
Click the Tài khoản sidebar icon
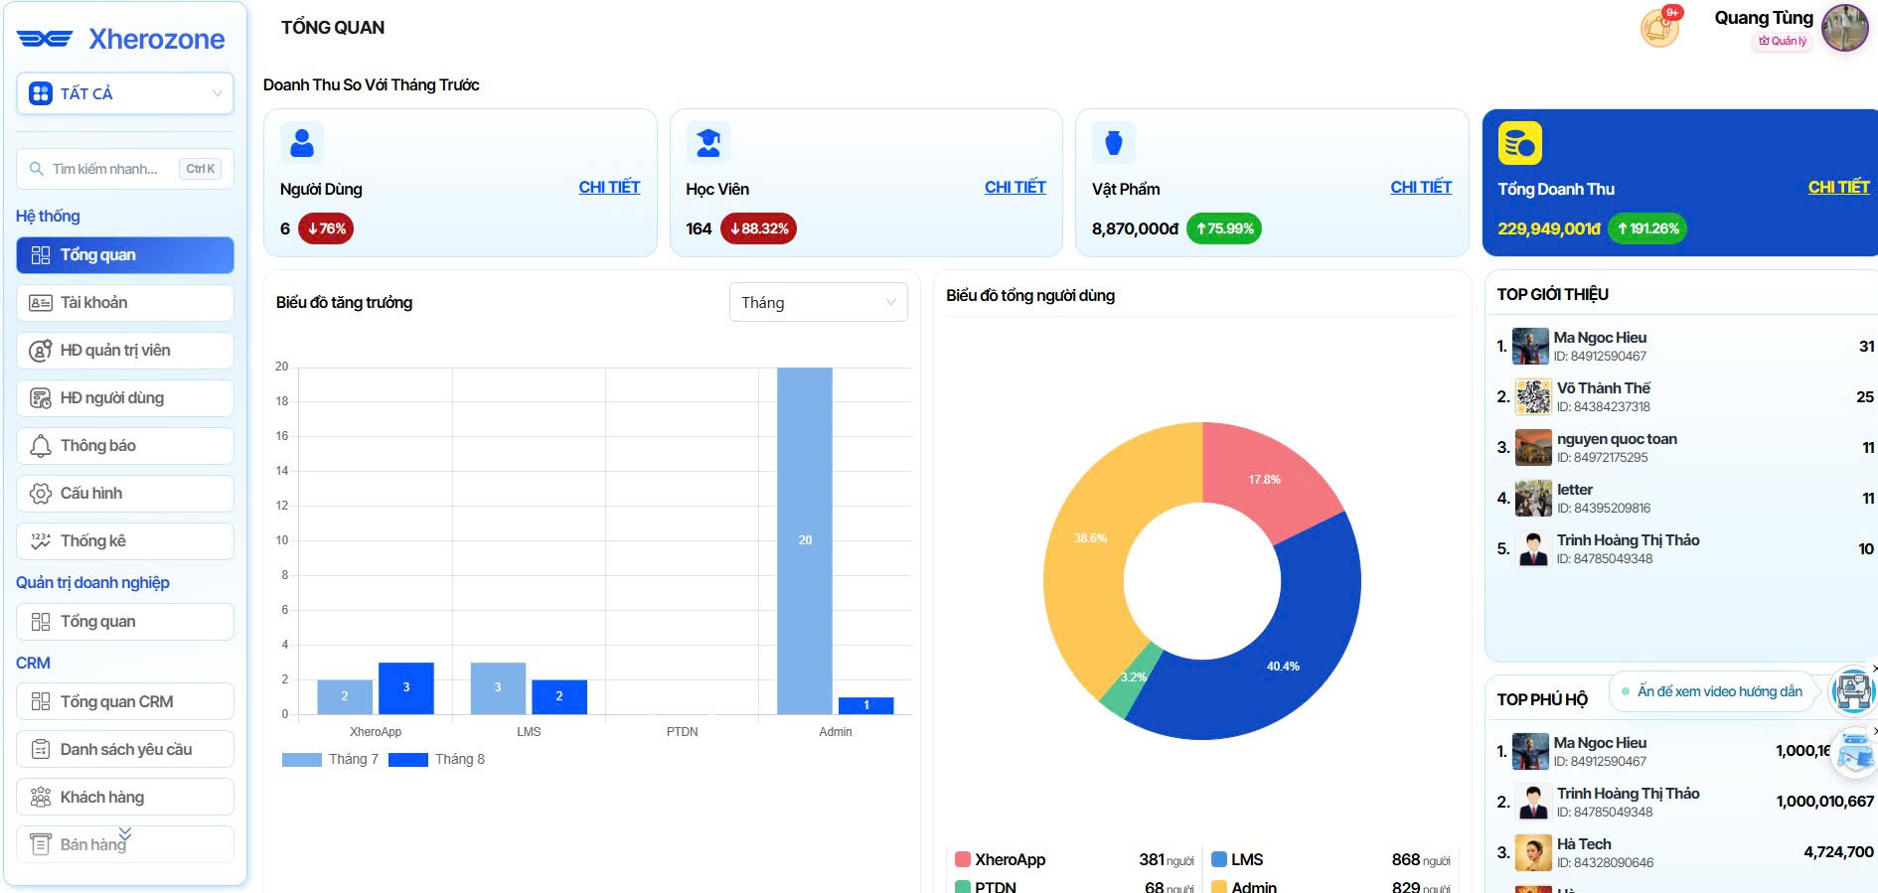click(41, 303)
